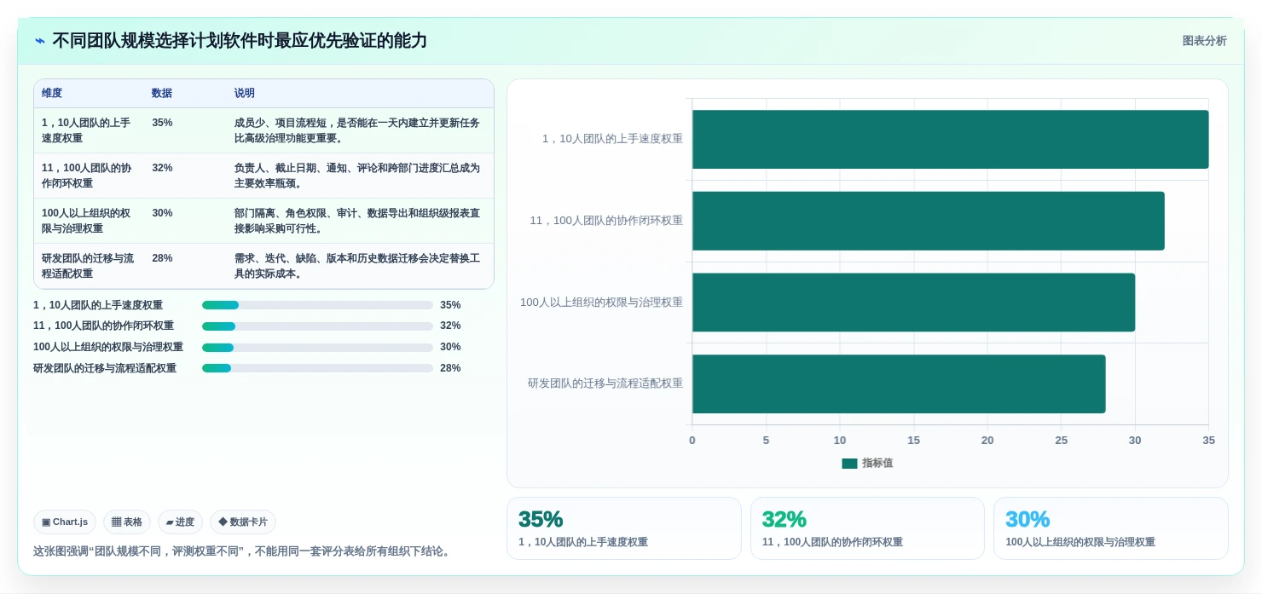The width and height of the screenshot is (1262, 594).
Task: Click description starting 负责人、截止日期
Action: (x=357, y=176)
